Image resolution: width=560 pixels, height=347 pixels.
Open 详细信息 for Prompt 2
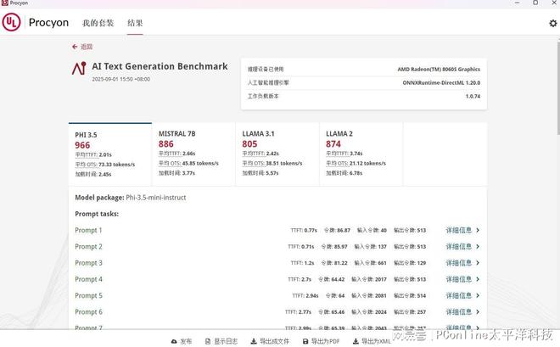coord(458,247)
